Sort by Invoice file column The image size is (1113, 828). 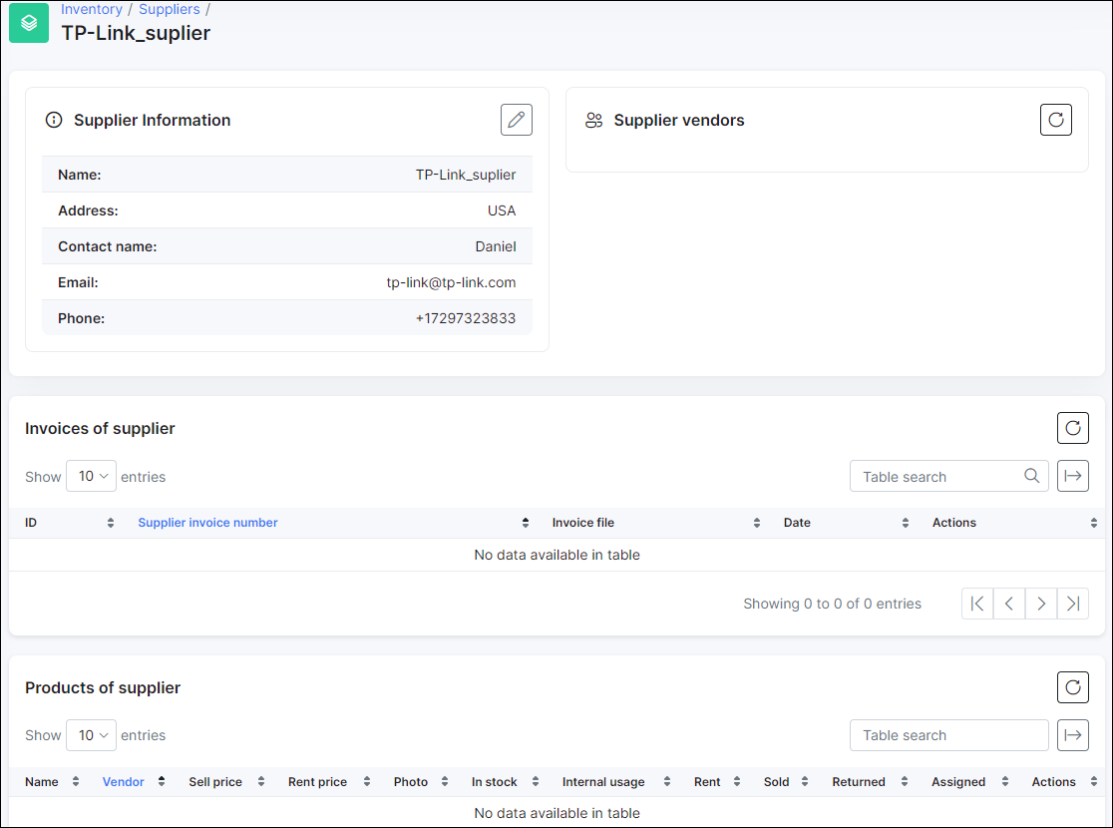(656, 523)
